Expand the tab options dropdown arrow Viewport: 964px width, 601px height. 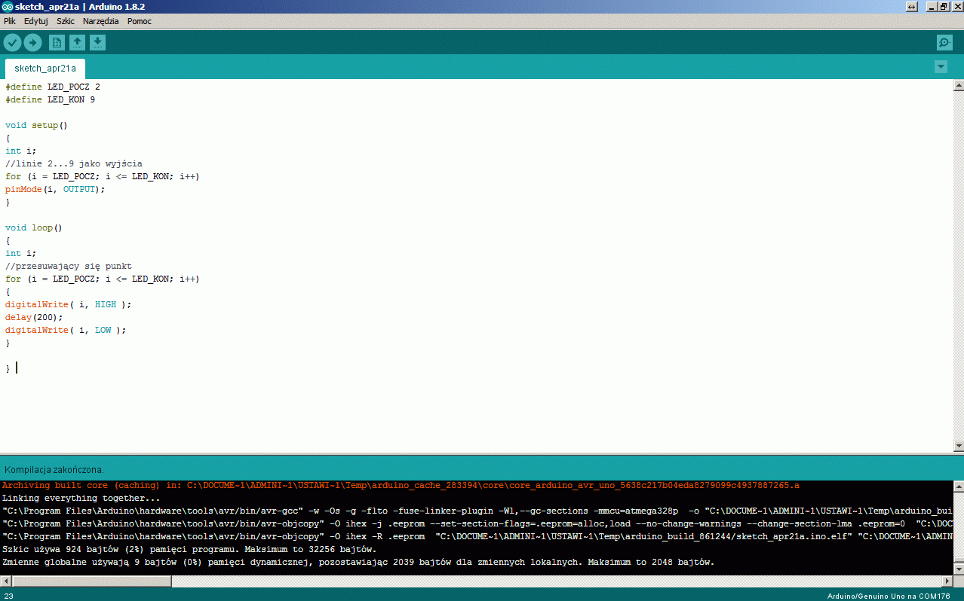point(941,67)
